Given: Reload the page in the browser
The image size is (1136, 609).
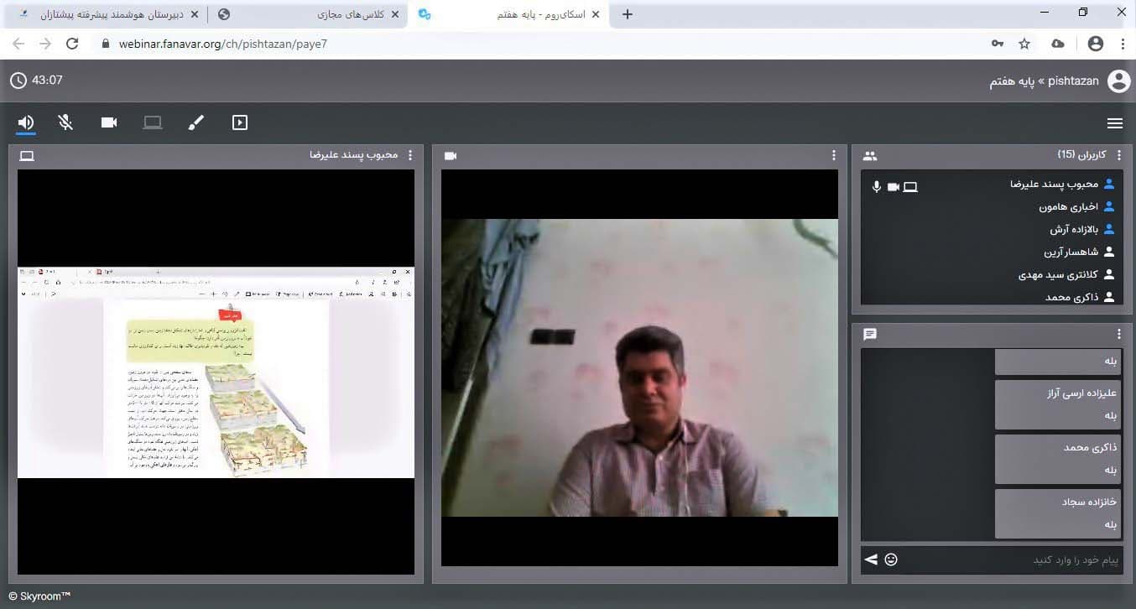Looking at the screenshot, I should click(72, 44).
